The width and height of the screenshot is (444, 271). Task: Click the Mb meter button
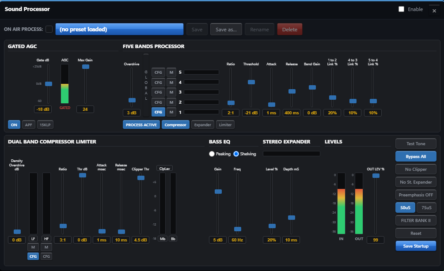pos(163,239)
